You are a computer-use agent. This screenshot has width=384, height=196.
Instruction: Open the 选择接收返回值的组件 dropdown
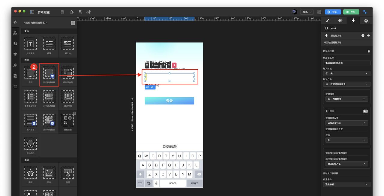[347, 164]
